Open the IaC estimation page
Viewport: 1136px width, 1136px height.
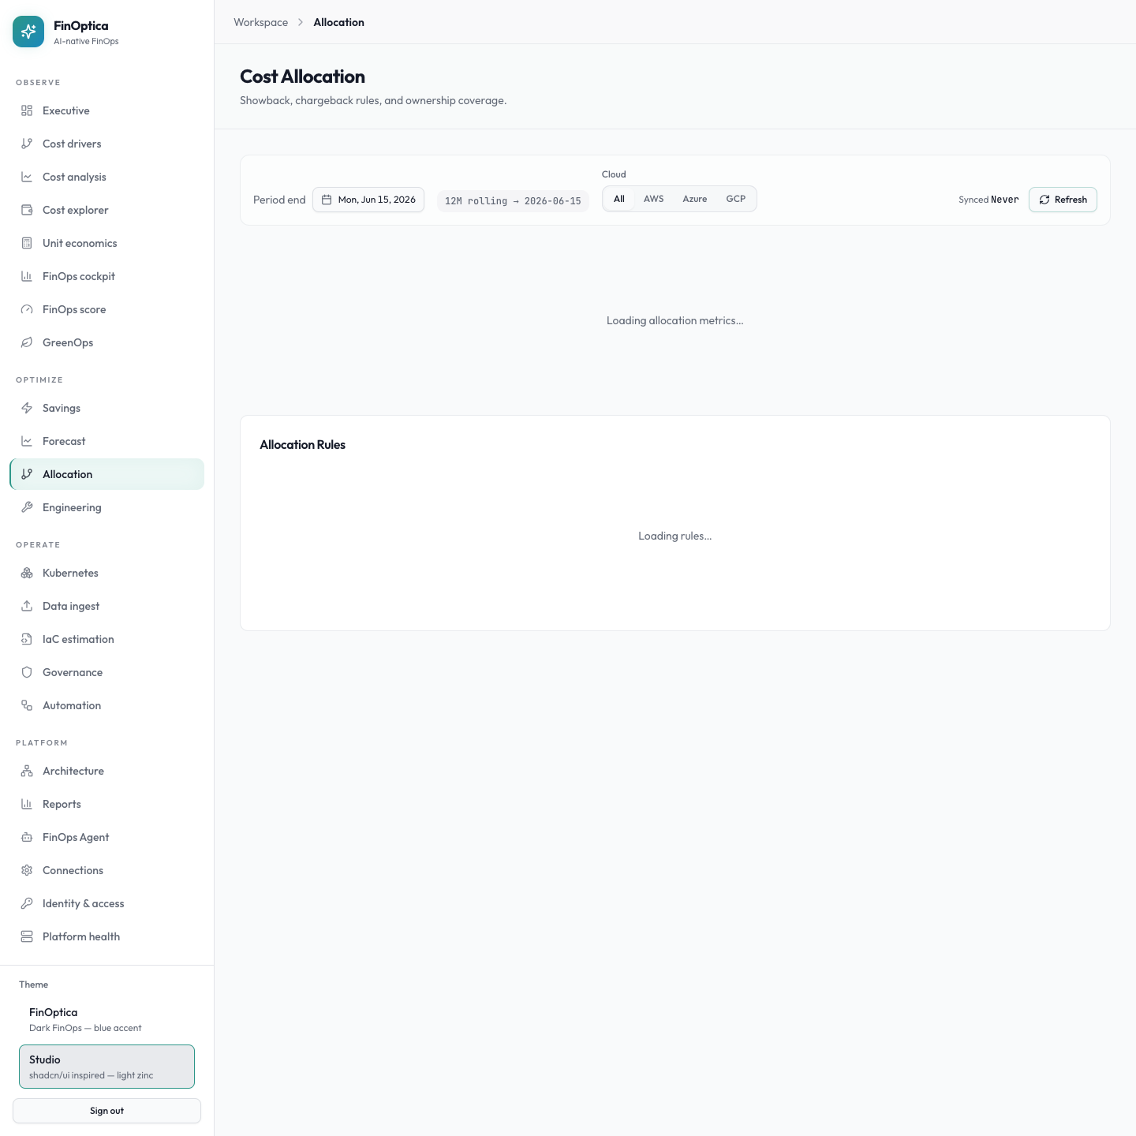(106, 639)
